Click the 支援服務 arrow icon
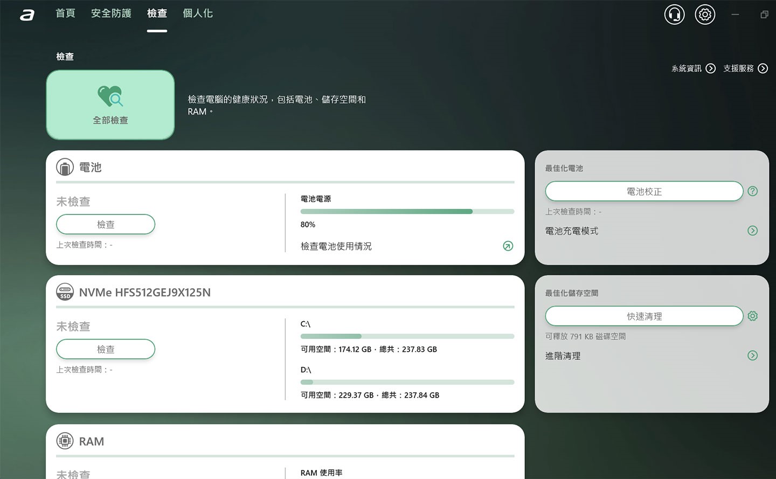Screen dimensions: 776x479 [763, 68]
